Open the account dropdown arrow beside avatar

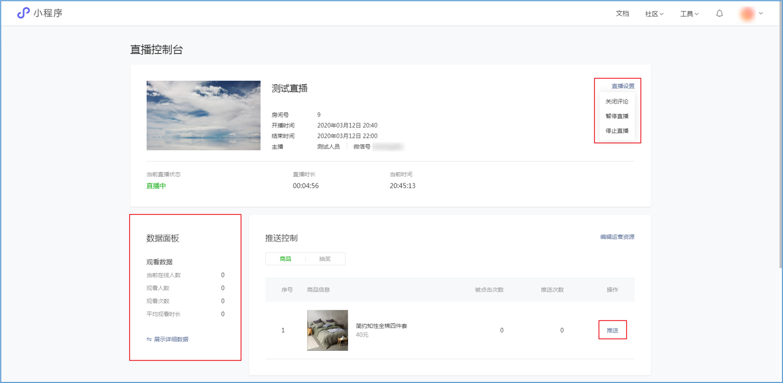(x=761, y=14)
